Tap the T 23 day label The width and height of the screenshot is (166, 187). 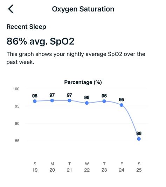(104, 167)
